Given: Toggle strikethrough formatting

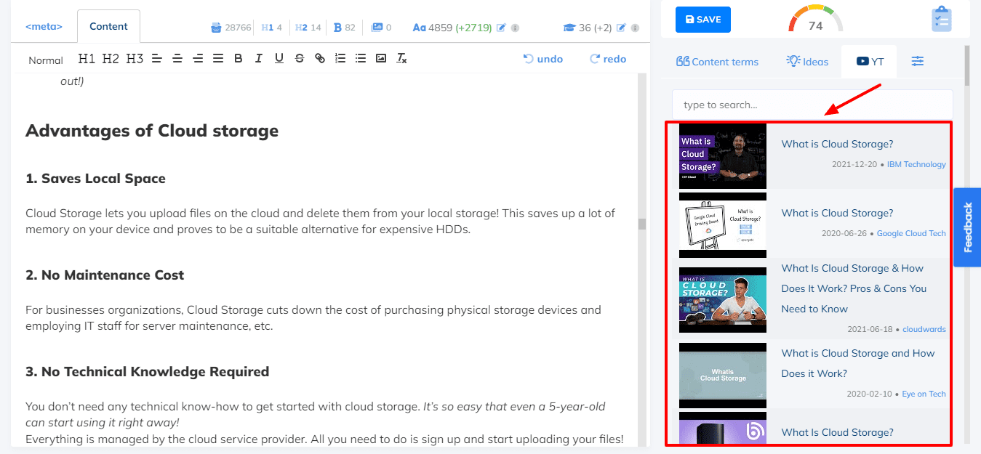Looking at the screenshot, I should pyautogui.click(x=299, y=59).
